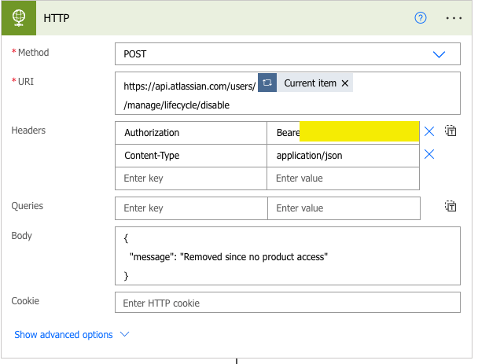The width and height of the screenshot is (478, 364).
Task: Click the Body JSON text field
Action: pos(287,256)
